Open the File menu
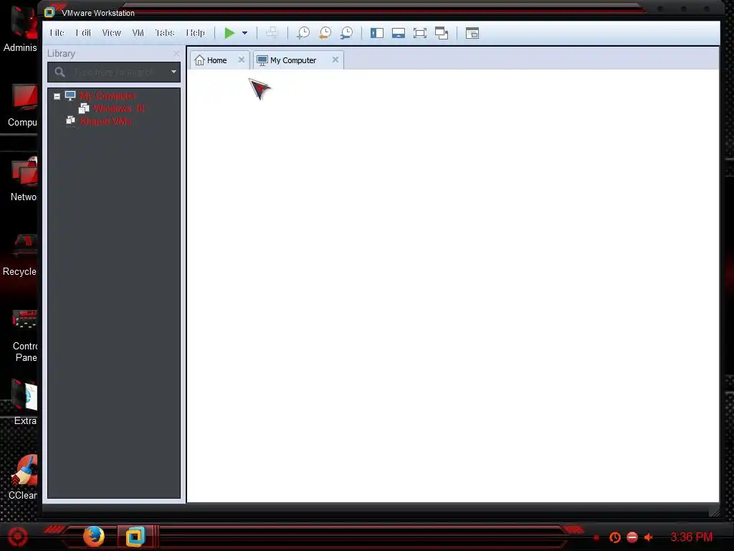Image resolution: width=734 pixels, height=551 pixels. [x=57, y=33]
